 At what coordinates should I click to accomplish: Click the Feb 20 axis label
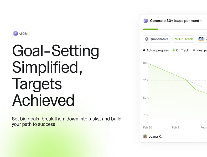click(x=147, y=127)
